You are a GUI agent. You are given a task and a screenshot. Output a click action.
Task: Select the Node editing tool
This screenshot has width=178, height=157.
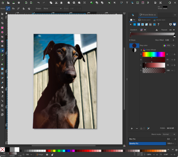click(2, 18)
